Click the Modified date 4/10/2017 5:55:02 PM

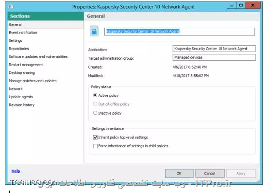(x=191, y=76)
